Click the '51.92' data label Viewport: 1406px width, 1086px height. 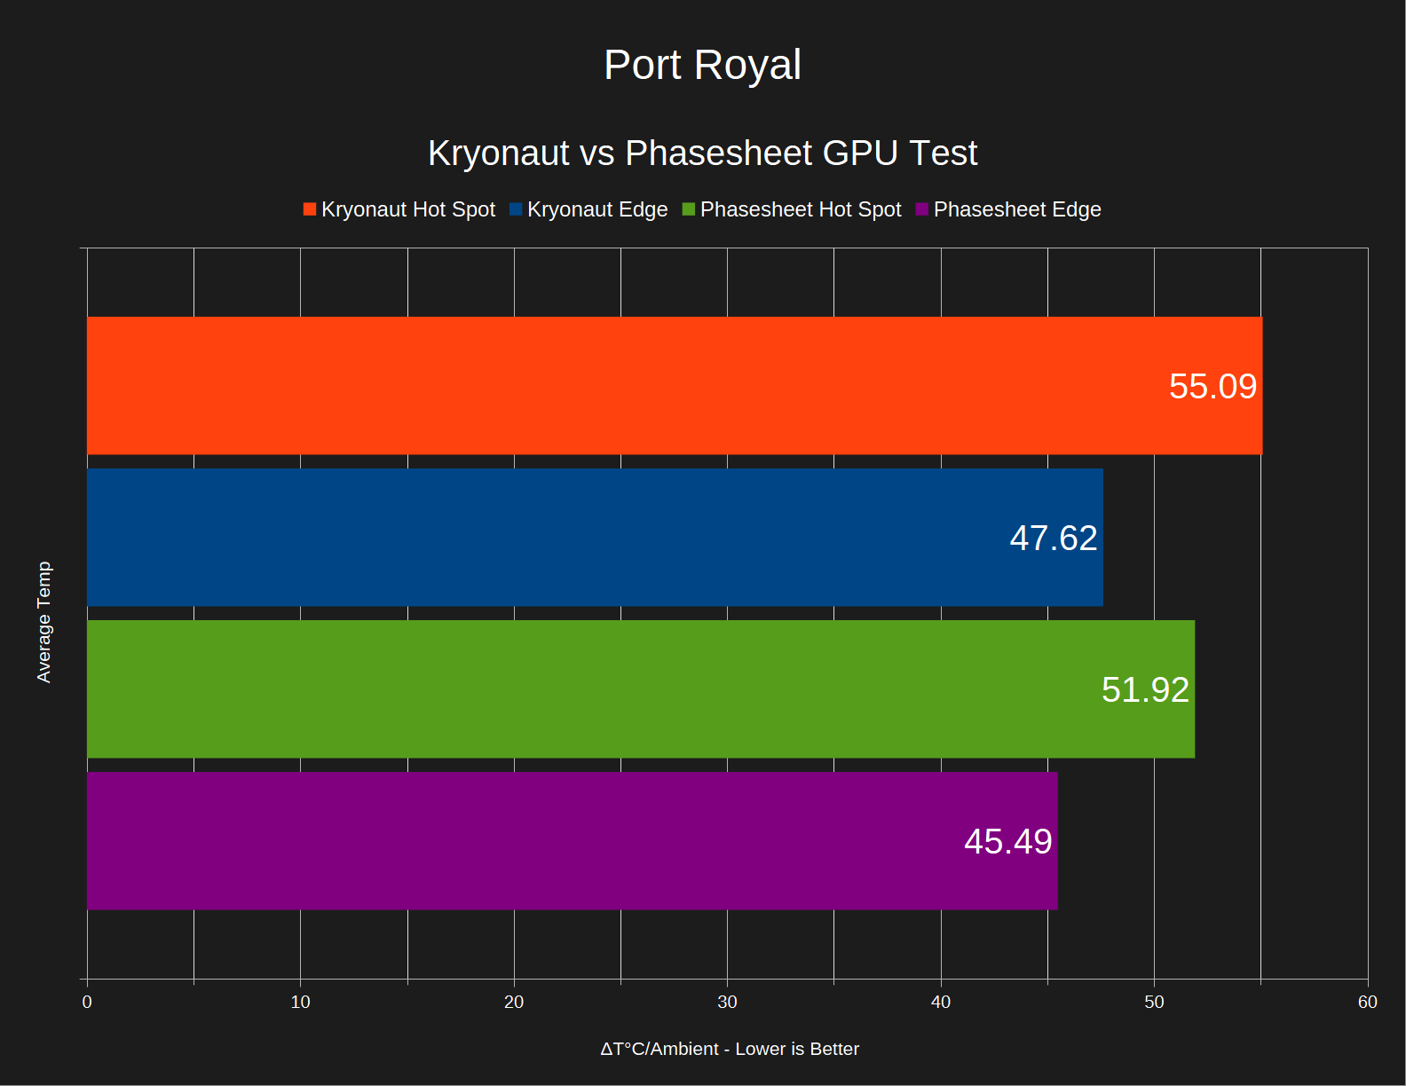point(1145,690)
